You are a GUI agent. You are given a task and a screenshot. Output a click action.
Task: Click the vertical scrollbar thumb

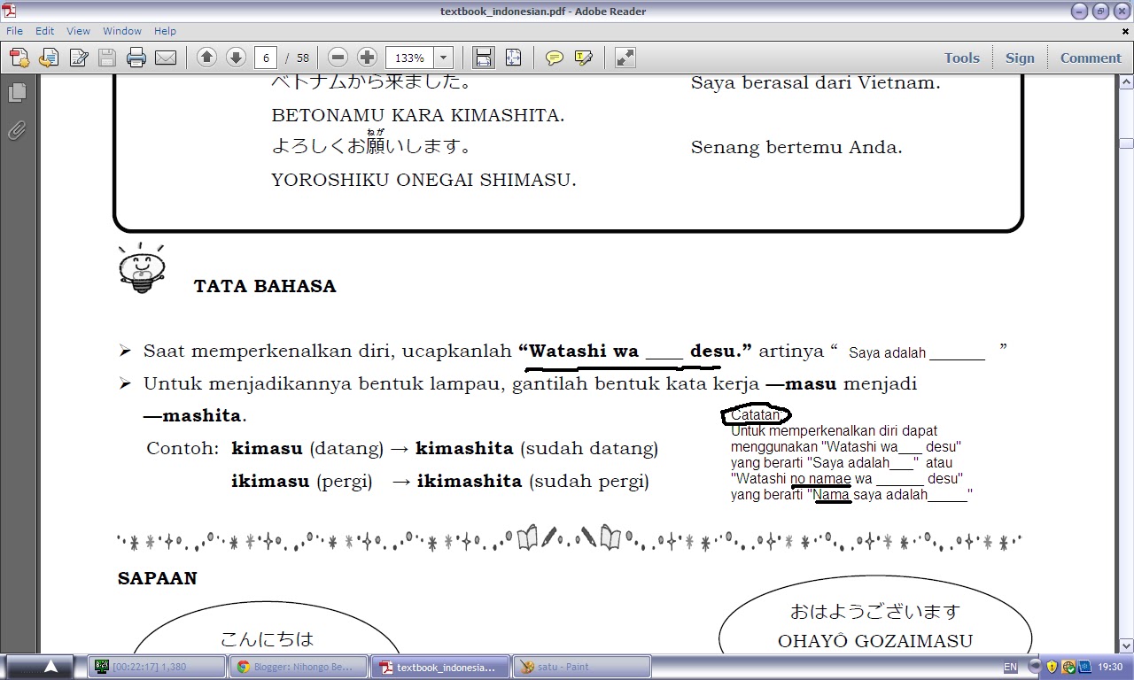1126,143
